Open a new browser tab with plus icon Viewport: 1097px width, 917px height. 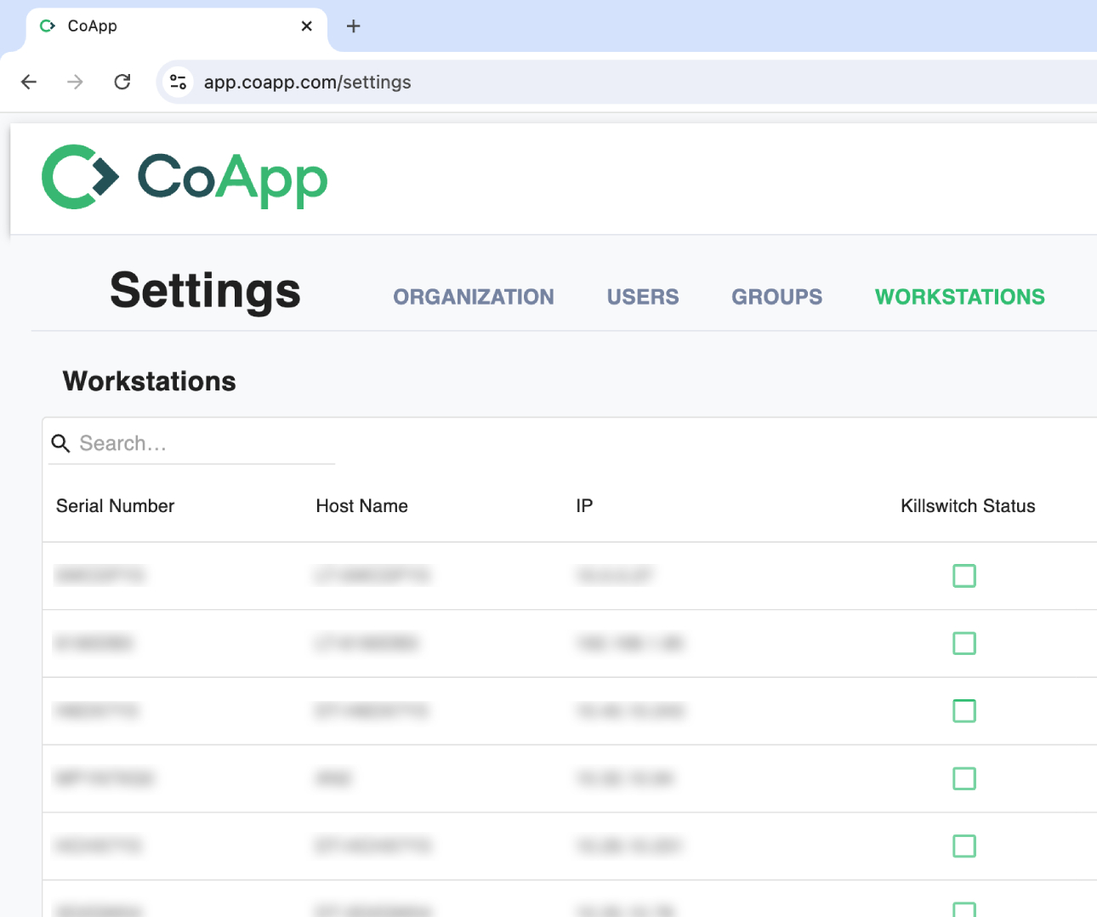point(354,26)
